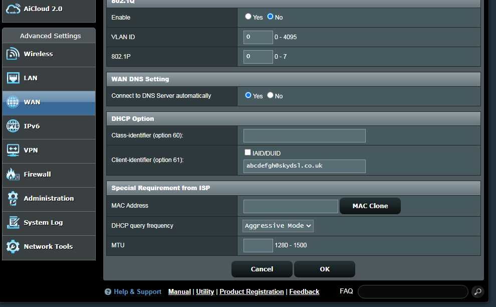Select the VPN sidebar icon
The image size is (496, 307).
pyautogui.click(x=13, y=150)
